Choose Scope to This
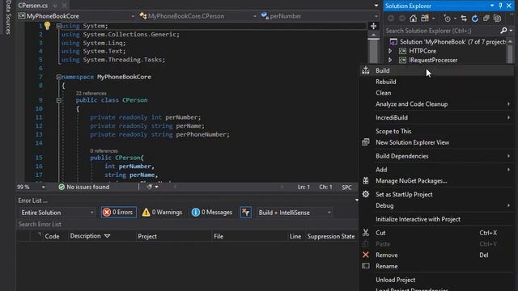Viewport: 518px width, 291px height. (437, 131)
